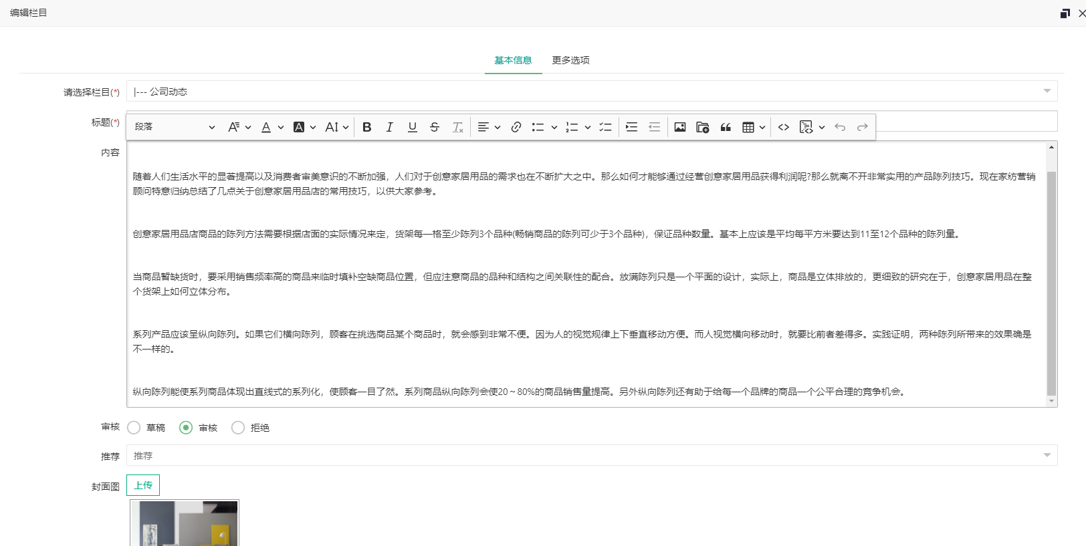Toggle bold formatting
The height and width of the screenshot is (546, 1086).
(367, 127)
